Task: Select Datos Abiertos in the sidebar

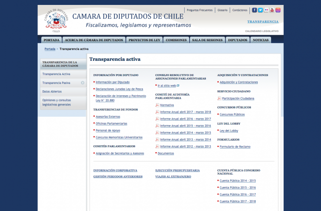Action: click(52, 91)
